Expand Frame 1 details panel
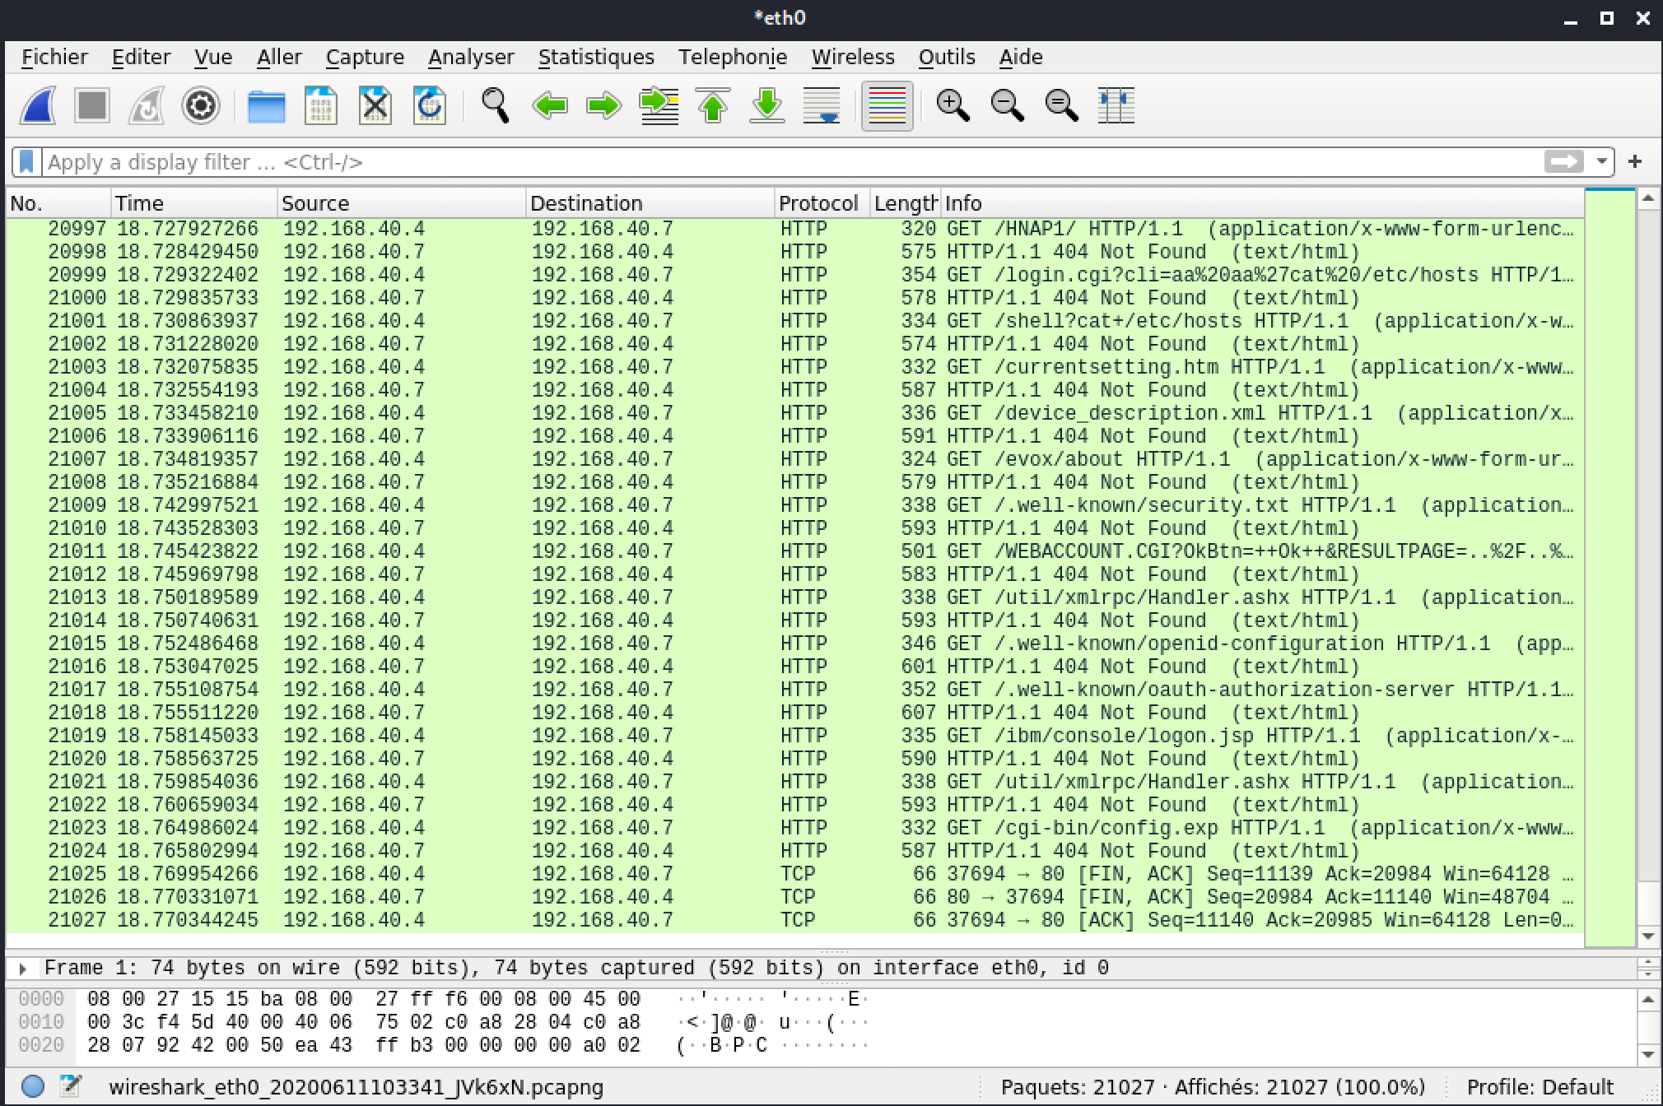1663x1106 pixels. 22,966
